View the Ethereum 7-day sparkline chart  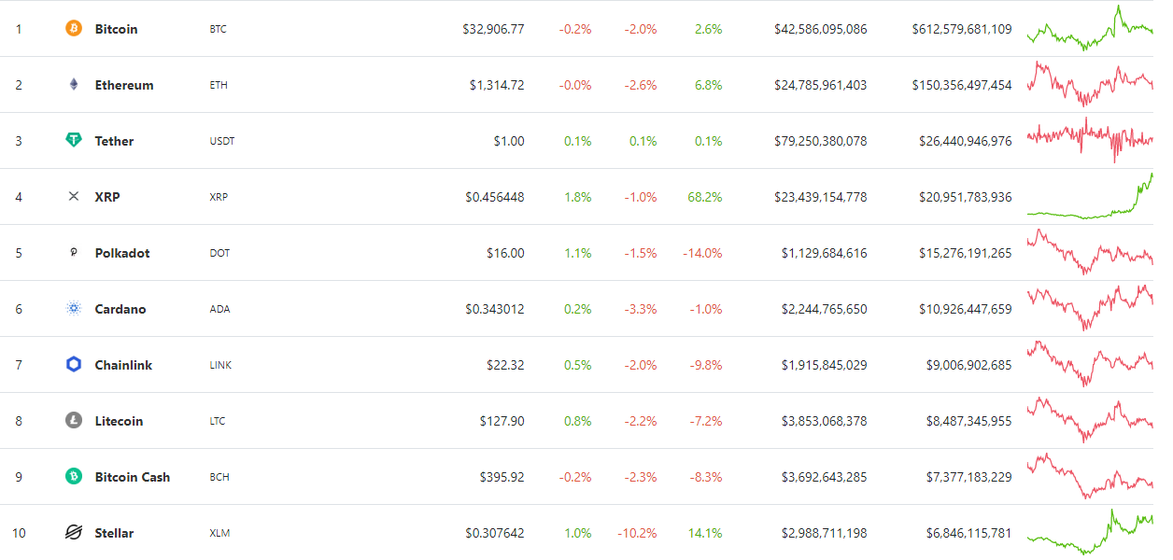1090,84
